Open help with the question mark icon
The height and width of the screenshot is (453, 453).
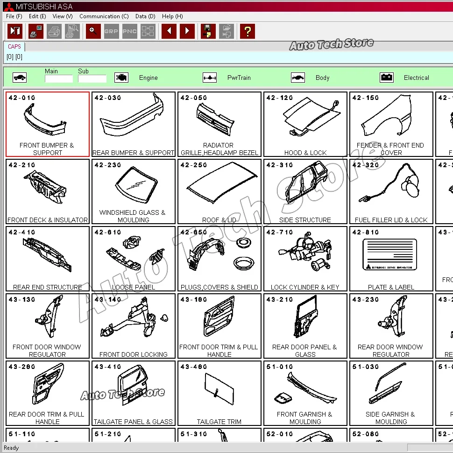(247, 31)
